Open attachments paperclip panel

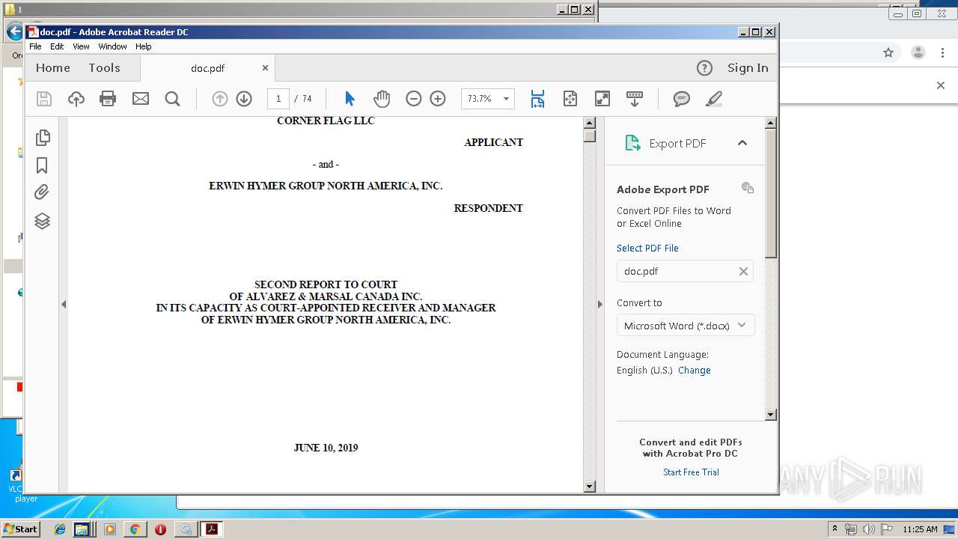click(x=43, y=192)
